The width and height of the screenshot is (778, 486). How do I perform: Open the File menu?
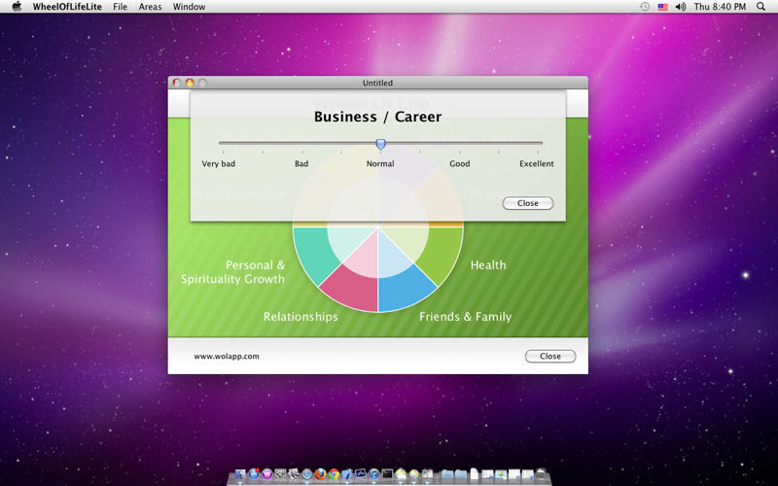click(120, 7)
